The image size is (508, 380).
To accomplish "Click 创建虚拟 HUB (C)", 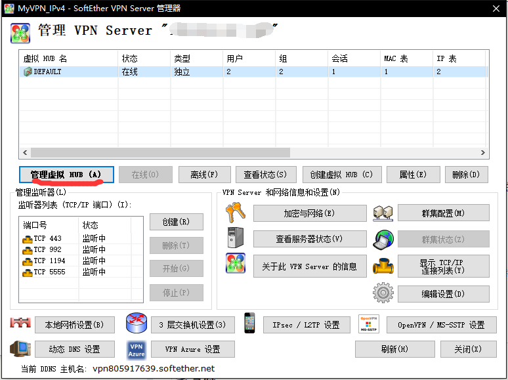I will coord(342,175).
